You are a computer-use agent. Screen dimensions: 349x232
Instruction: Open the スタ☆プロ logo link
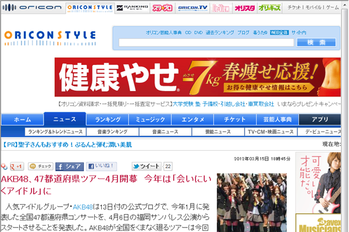[162, 8]
